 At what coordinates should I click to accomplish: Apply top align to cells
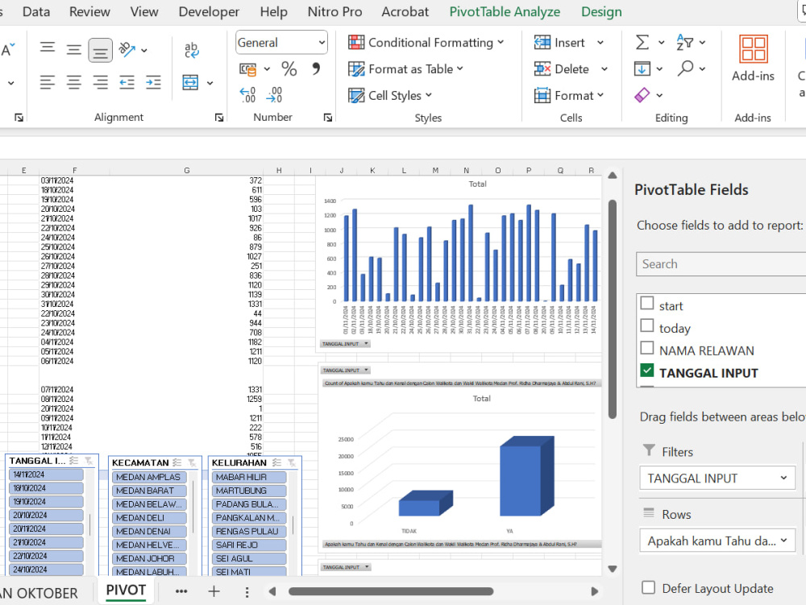(48, 49)
